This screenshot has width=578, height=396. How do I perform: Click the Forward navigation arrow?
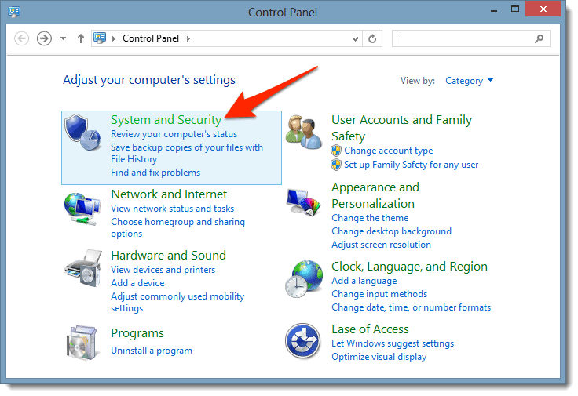click(x=44, y=38)
